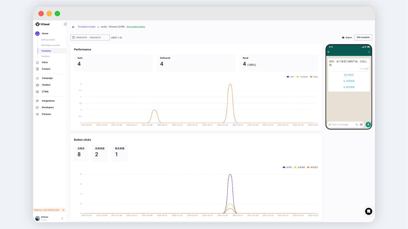Select Analytics in the sidebar
The height and width of the screenshot is (229, 408).
click(45, 56)
